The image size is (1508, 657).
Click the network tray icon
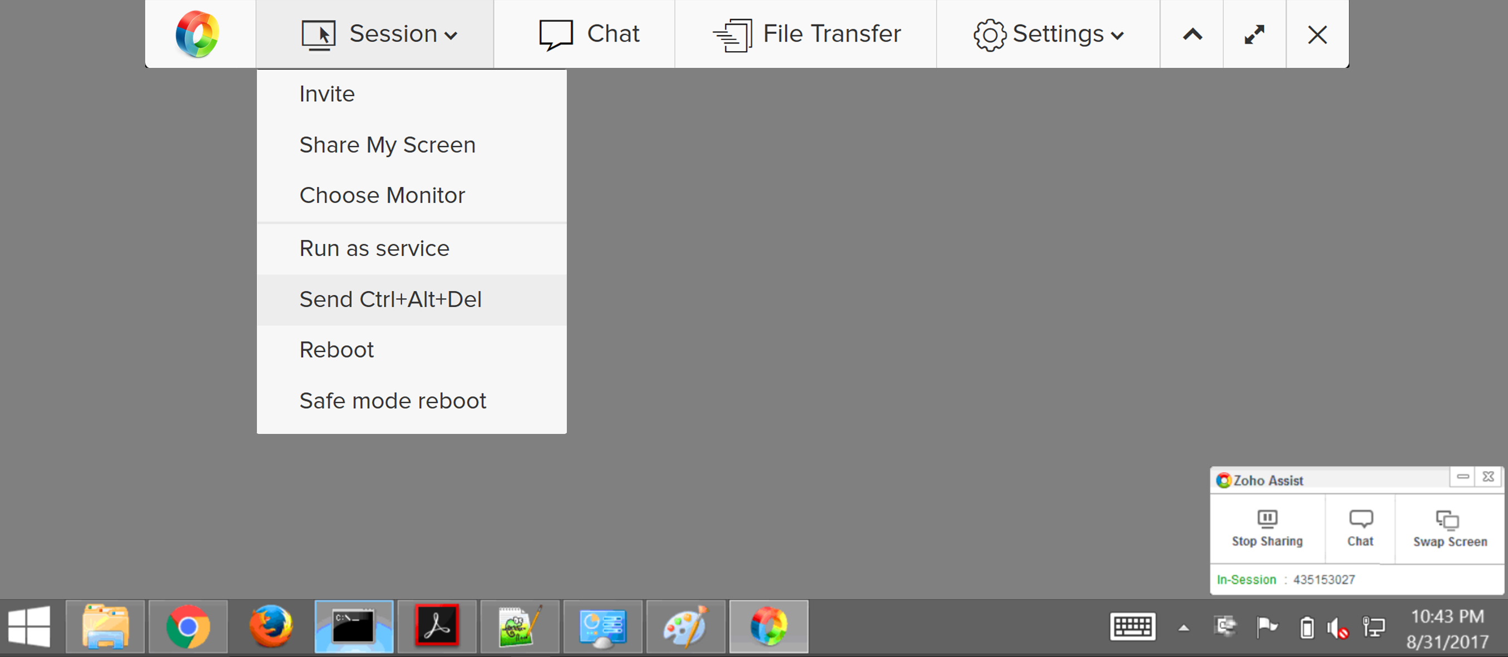pos(1374,627)
